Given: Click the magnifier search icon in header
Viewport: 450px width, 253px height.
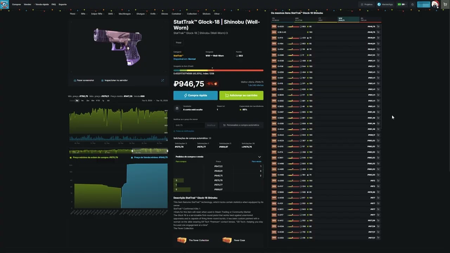Looking at the screenshot, I should click(412, 5).
